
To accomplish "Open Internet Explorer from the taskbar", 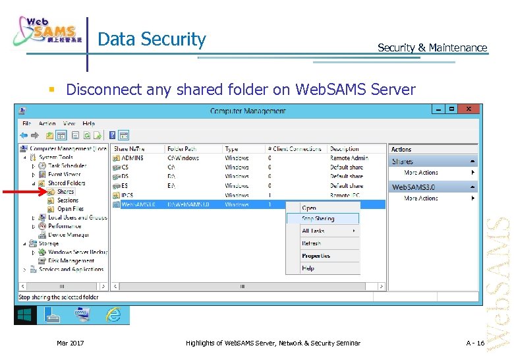I will point(113,315).
